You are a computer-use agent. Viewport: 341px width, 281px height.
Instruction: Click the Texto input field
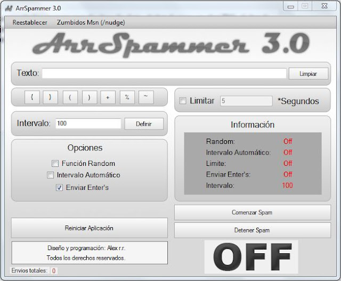pyautogui.click(x=164, y=74)
